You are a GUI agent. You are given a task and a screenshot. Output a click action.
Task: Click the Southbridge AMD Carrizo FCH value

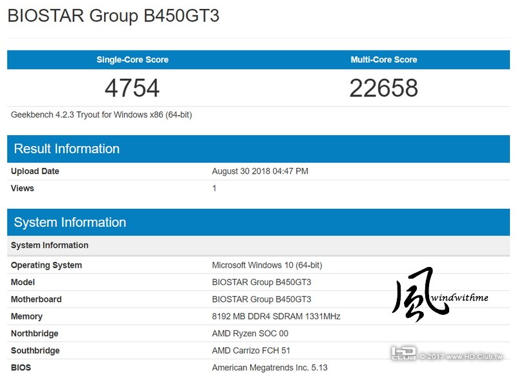pos(252,350)
